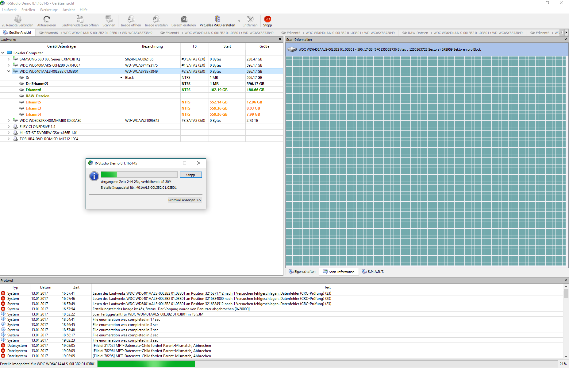Viewport: 569px width, 368px height.
Task: Click the error icon of the 16:57:41 log entry
Action: (x=3, y=293)
